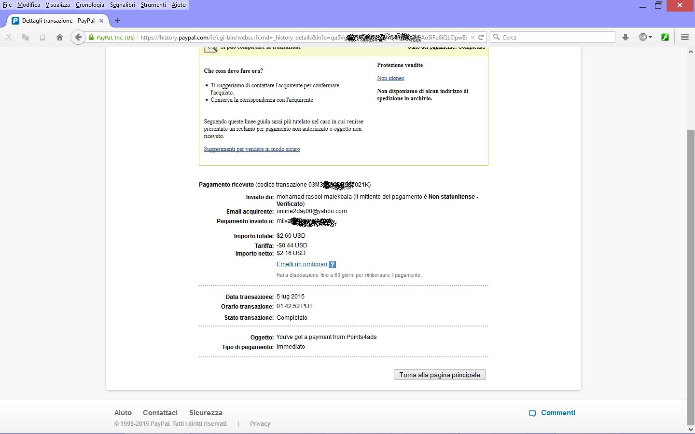
Task: Click the Protezione vendite heading
Action: pyautogui.click(x=400, y=65)
